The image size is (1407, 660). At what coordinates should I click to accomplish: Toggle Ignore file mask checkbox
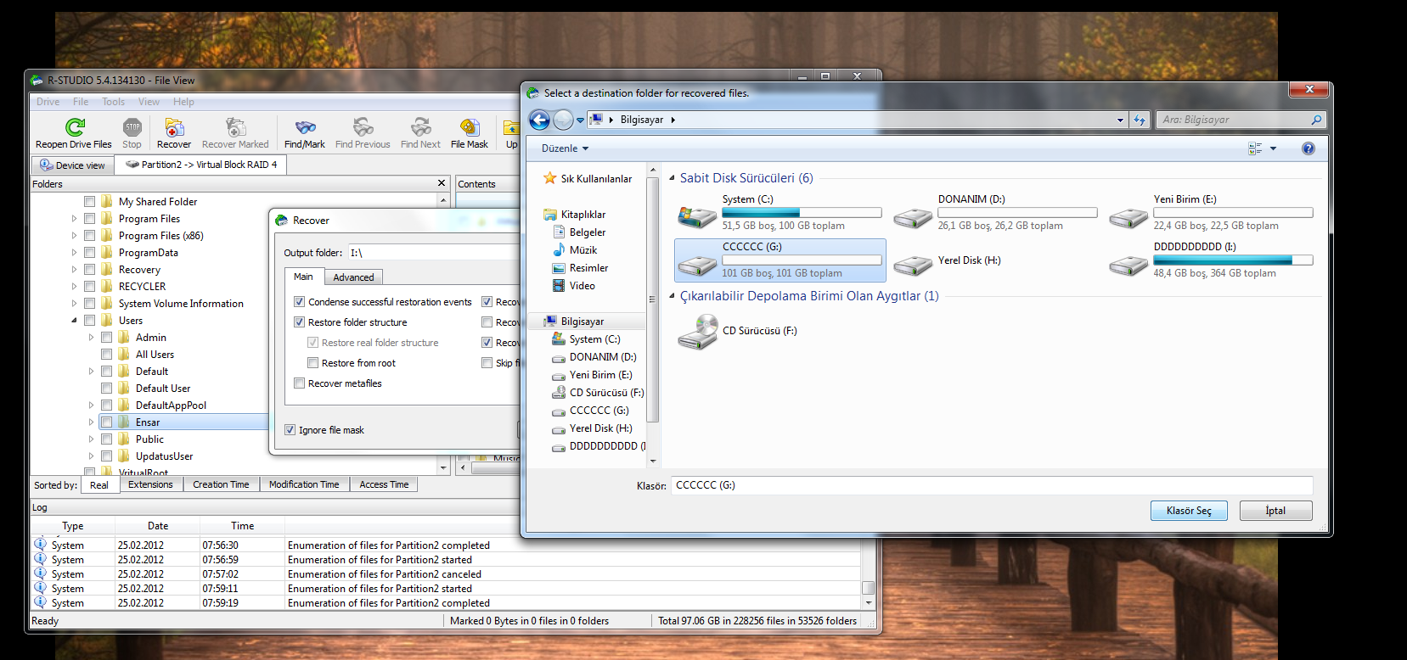point(290,430)
